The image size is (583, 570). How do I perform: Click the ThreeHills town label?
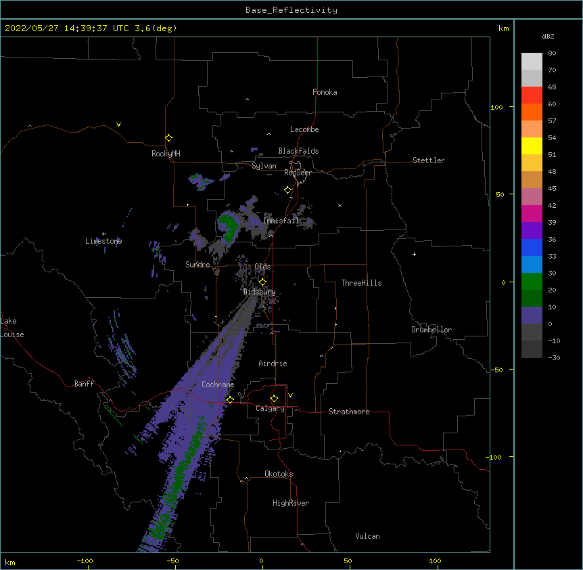click(361, 283)
